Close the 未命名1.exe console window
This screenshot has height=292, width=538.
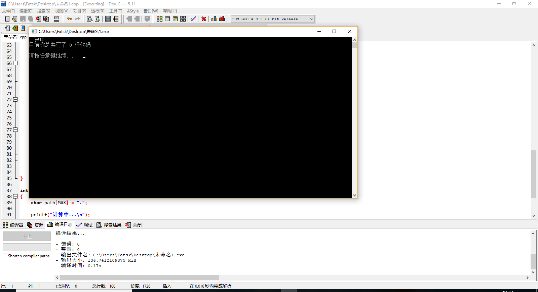[x=350, y=31]
